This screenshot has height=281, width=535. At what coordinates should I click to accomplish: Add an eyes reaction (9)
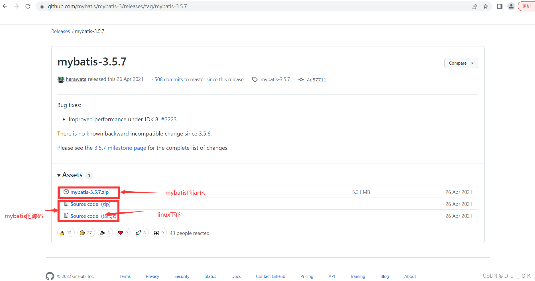pyautogui.click(x=159, y=233)
